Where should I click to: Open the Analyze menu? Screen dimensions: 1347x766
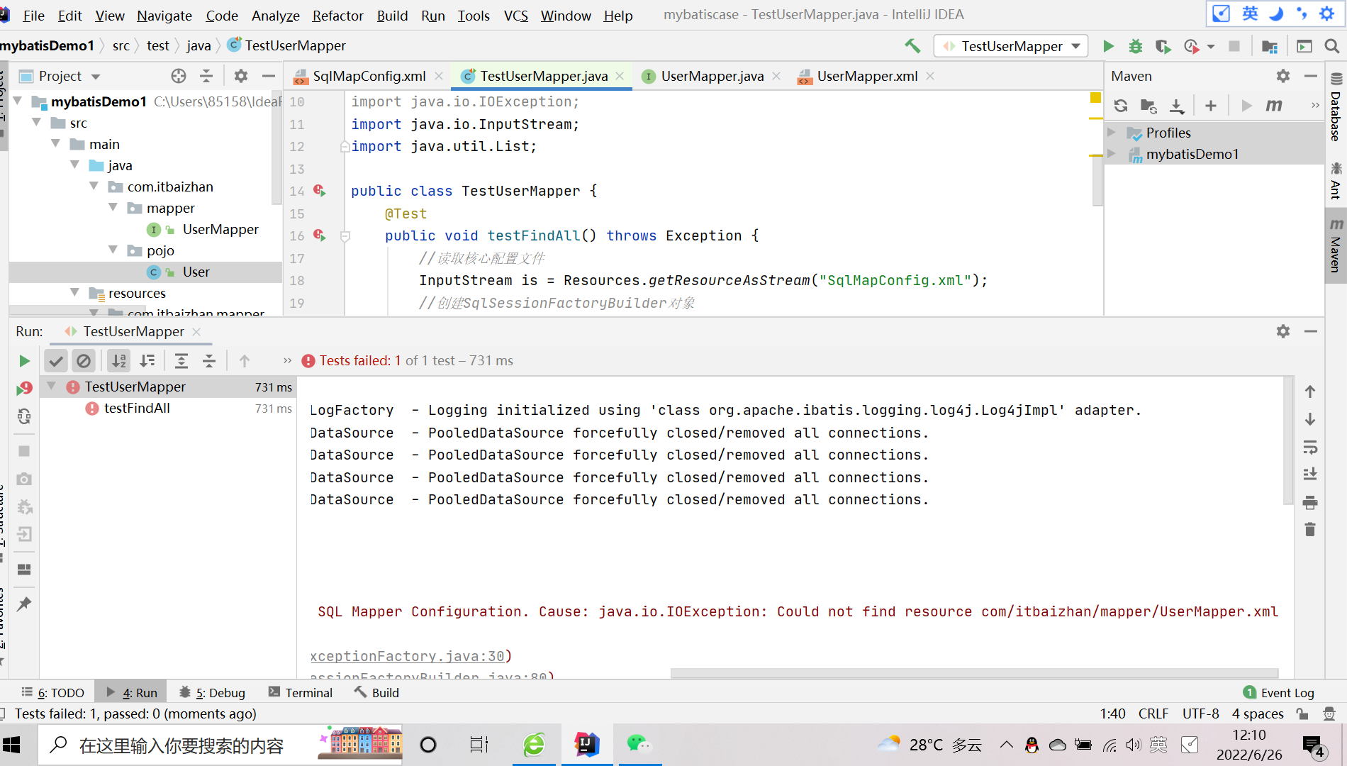[x=275, y=16]
